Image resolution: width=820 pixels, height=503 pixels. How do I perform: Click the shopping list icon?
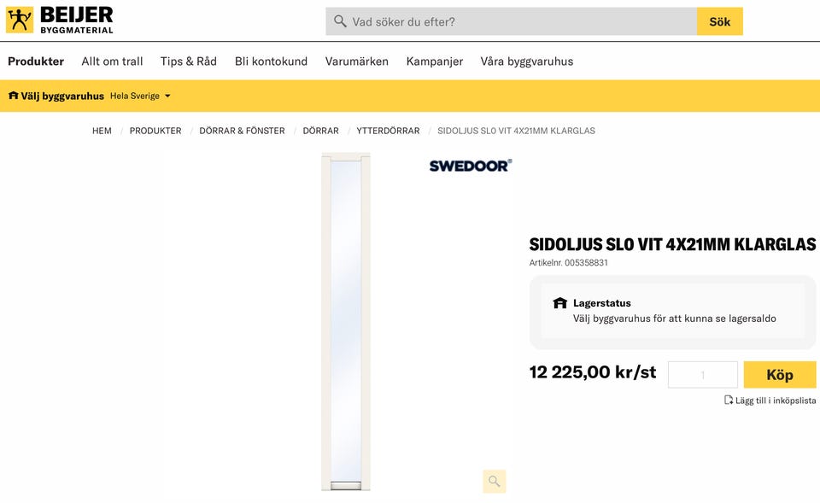[728, 400]
